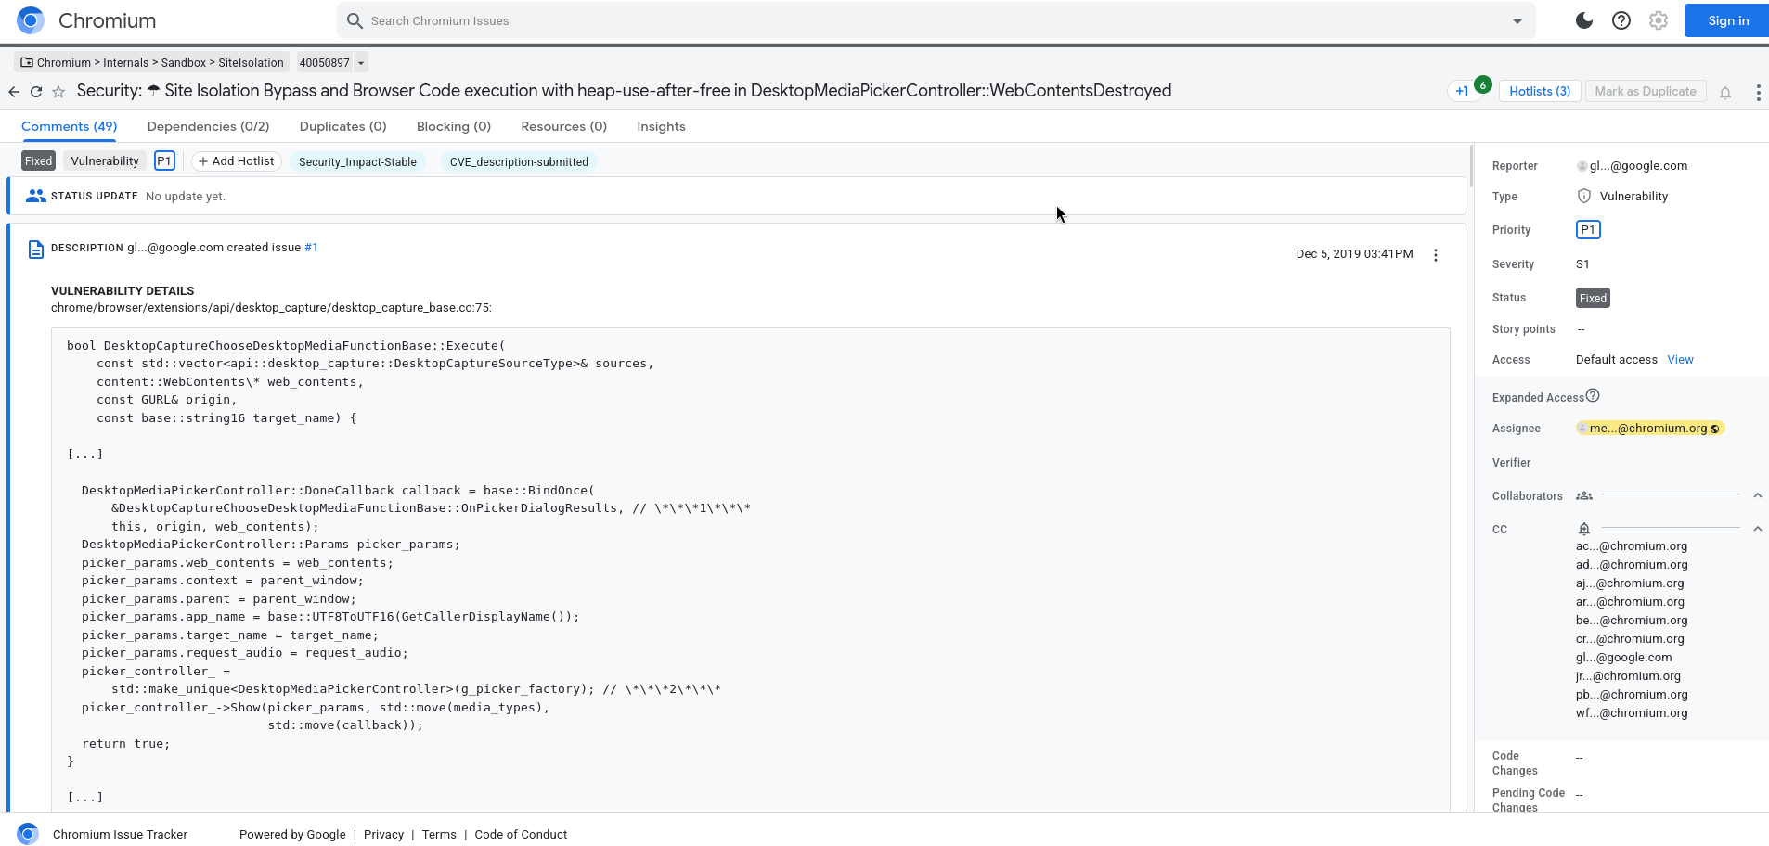Image resolution: width=1769 pixels, height=846 pixels.
Task: Click the search magnifier icon
Action: click(355, 20)
